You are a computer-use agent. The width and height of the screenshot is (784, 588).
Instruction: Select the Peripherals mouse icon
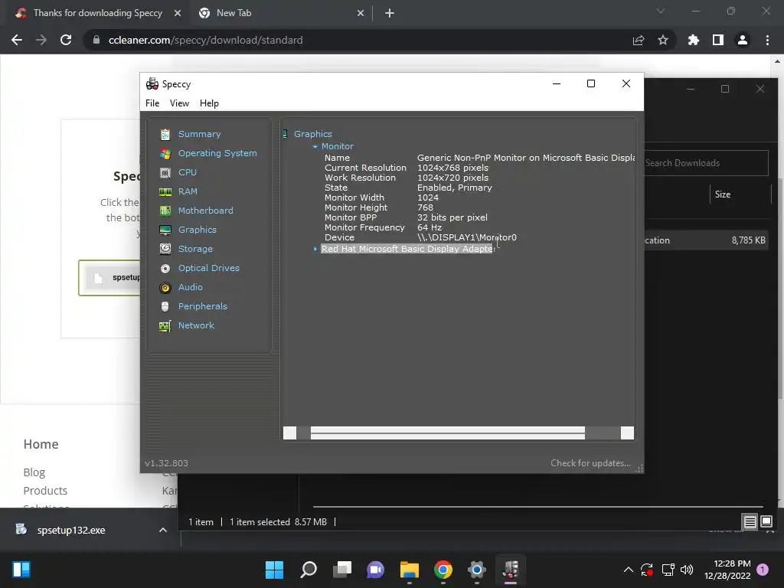point(165,306)
